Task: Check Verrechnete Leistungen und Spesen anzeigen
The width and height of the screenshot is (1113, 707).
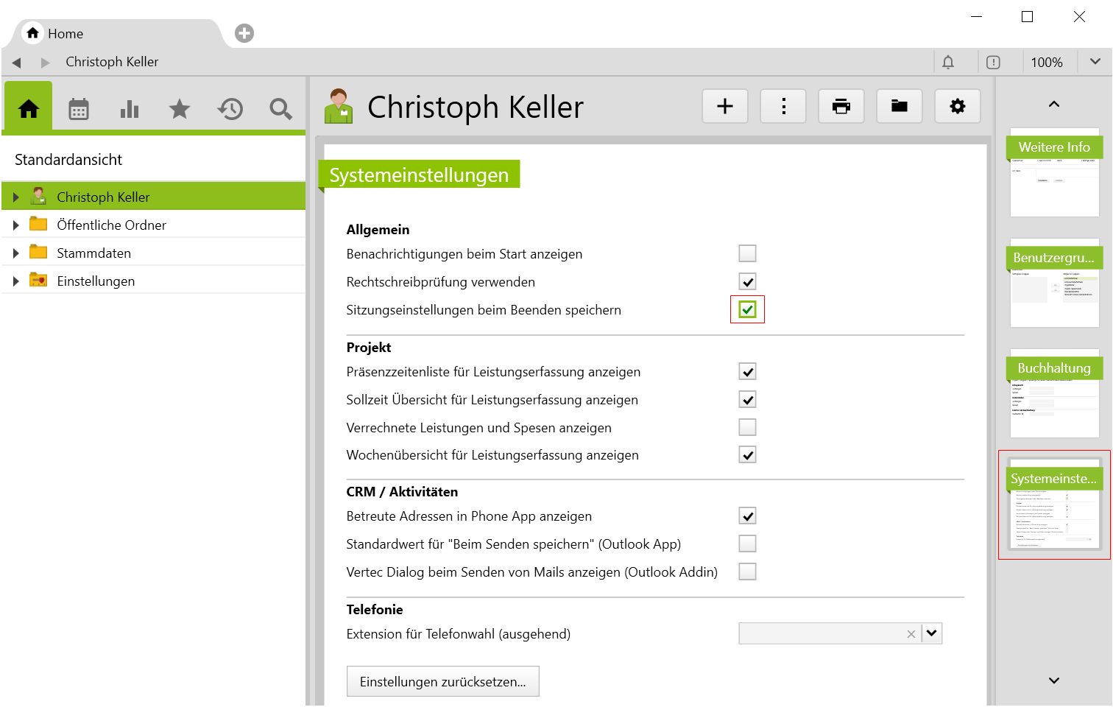Action: pos(747,427)
